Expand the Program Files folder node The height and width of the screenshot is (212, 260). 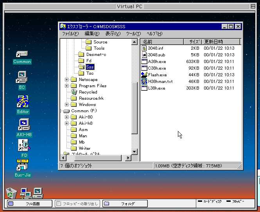(x=66, y=86)
